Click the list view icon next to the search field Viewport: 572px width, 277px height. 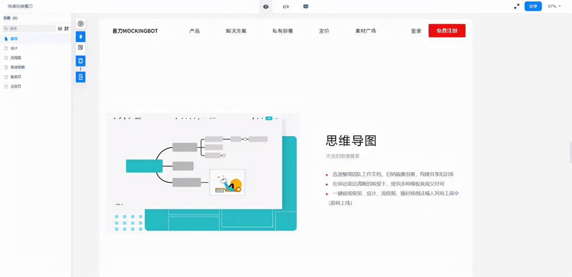coord(59,28)
